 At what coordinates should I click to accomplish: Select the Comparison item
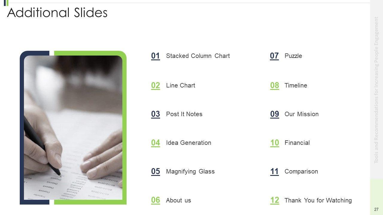click(x=301, y=171)
